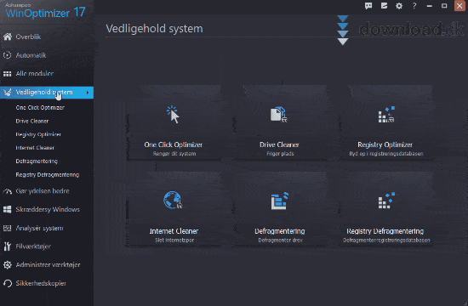
Task: Open the news message icon in title bar
Action: (x=384, y=6)
